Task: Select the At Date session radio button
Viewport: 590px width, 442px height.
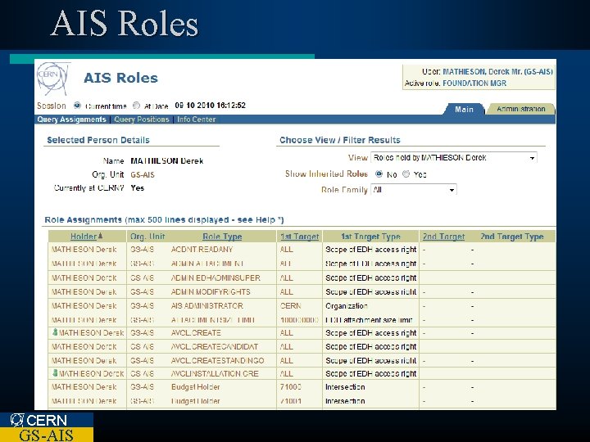Action: (x=137, y=106)
